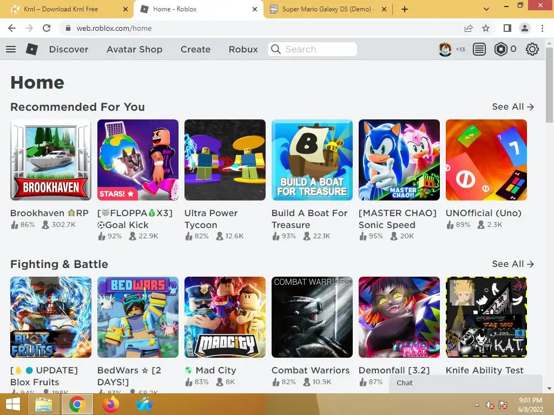Switch to Krnl Download tab
The height and width of the screenshot is (415, 554).
(61, 9)
